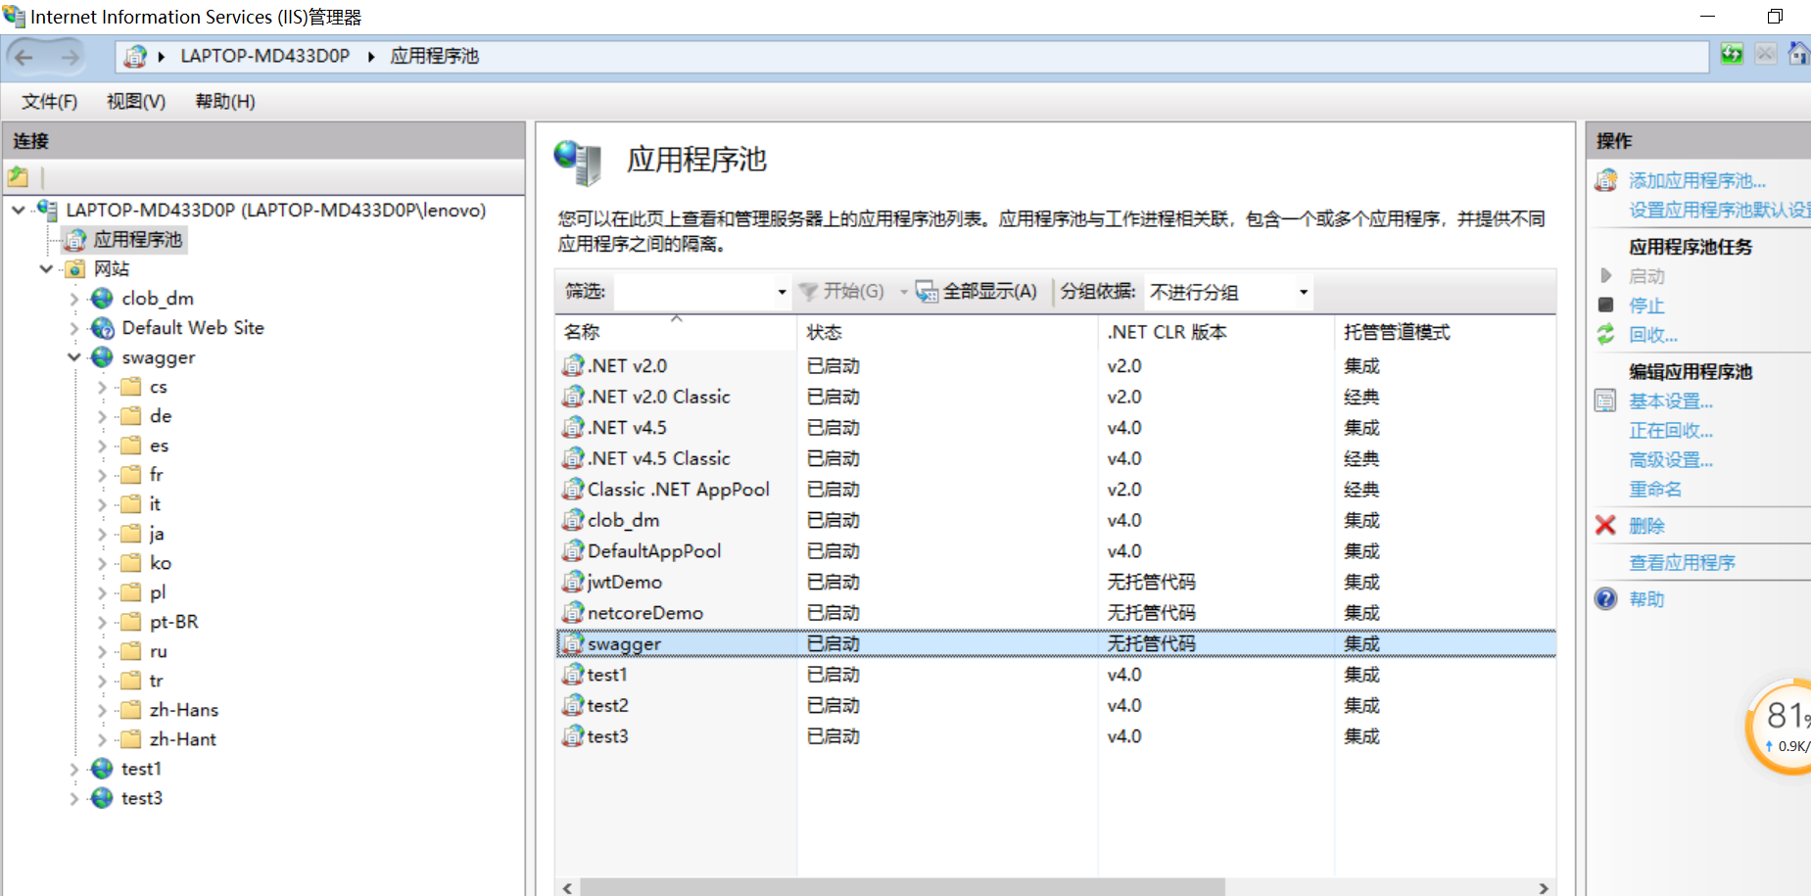This screenshot has width=1811, height=896.
Task: Select the Classic .NET AppPool row
Action: pos(1056,489)
